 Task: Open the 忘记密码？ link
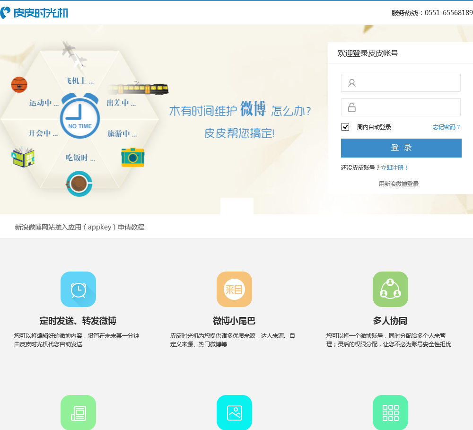pyautogui.click(x=447, y=127)
